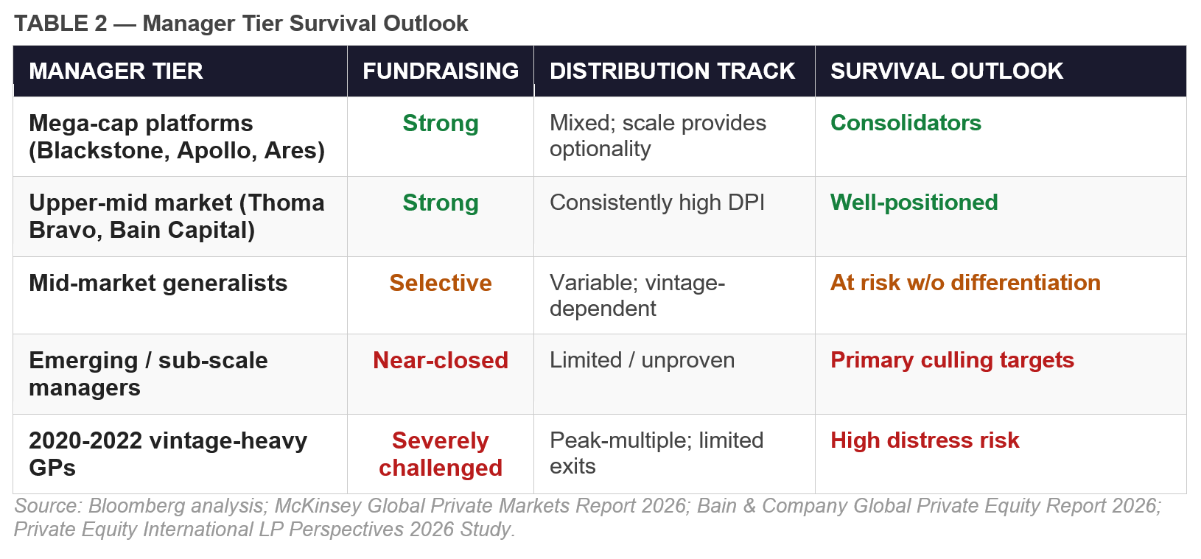Click the TABLE 2 title heading

tap(241, 24)
